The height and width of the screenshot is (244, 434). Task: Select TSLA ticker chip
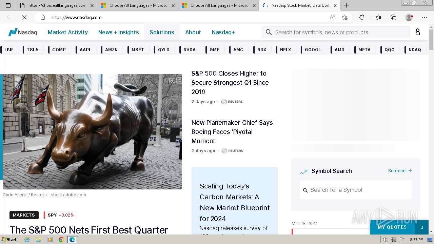[33, 49]
